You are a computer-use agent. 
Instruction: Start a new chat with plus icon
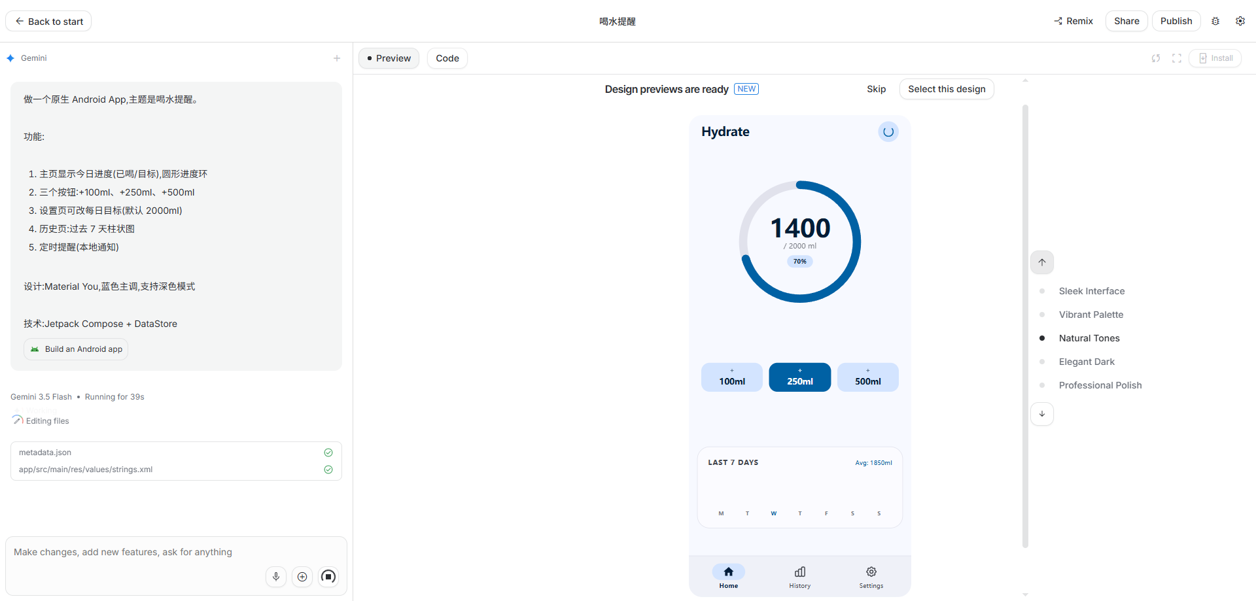[337, 58]
